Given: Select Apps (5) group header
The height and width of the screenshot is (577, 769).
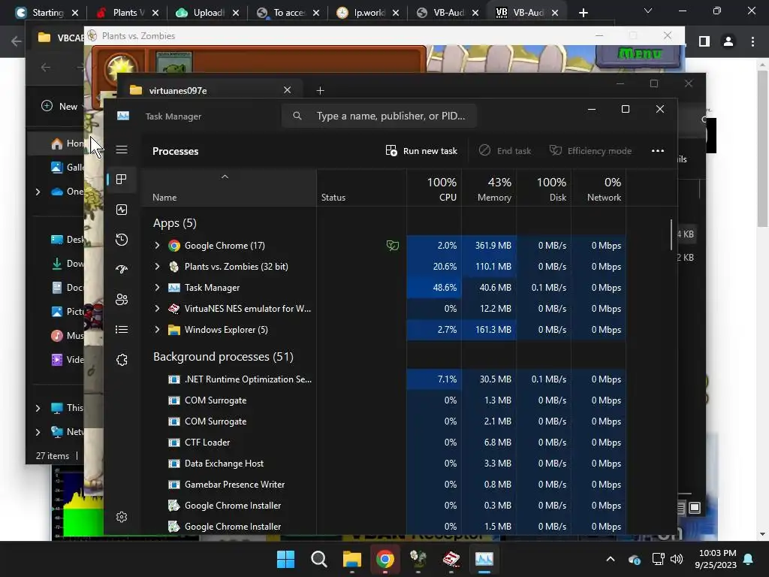Looking at the screenshot, I should pos(174,223).
